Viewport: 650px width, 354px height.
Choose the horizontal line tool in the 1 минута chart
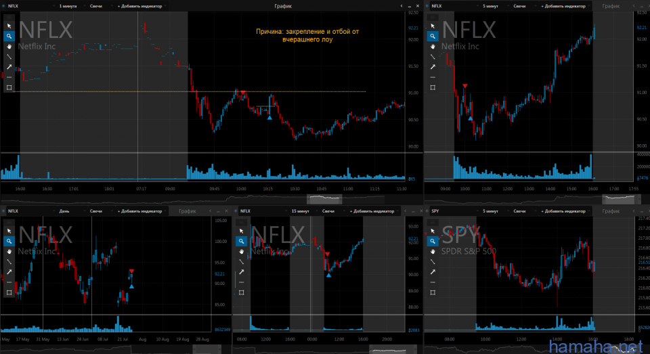[x=9, y=77]
